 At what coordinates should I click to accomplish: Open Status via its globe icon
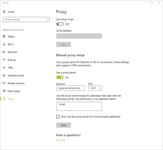click(x=4, y=36)
